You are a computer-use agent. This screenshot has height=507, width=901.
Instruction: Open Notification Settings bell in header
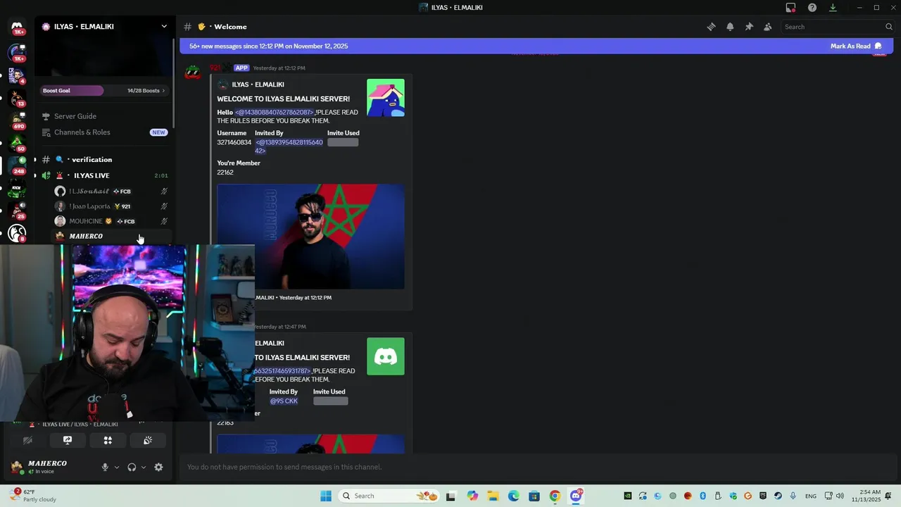(x=730, y=27)
